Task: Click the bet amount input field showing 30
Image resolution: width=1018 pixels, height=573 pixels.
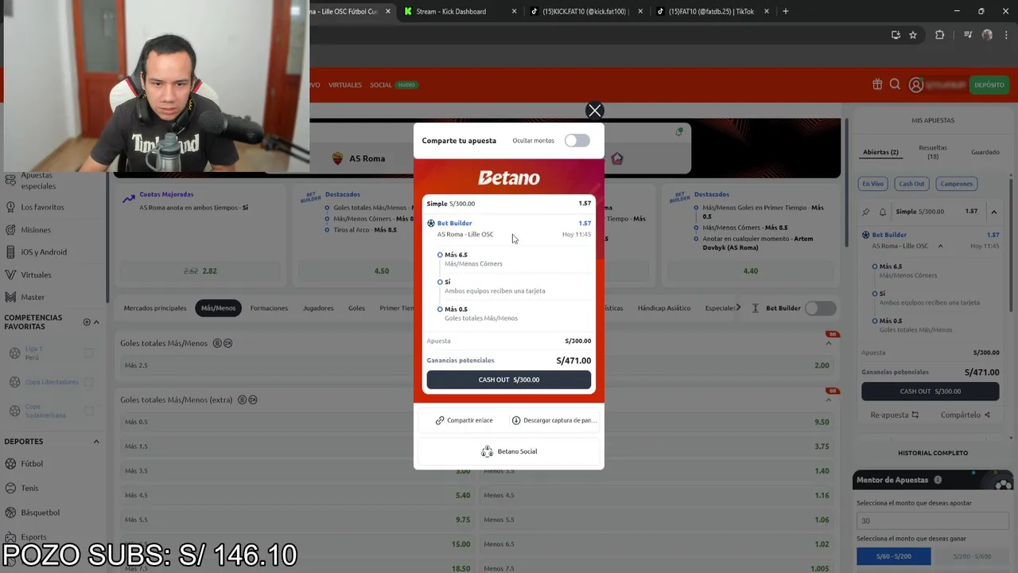Action: 933,520
